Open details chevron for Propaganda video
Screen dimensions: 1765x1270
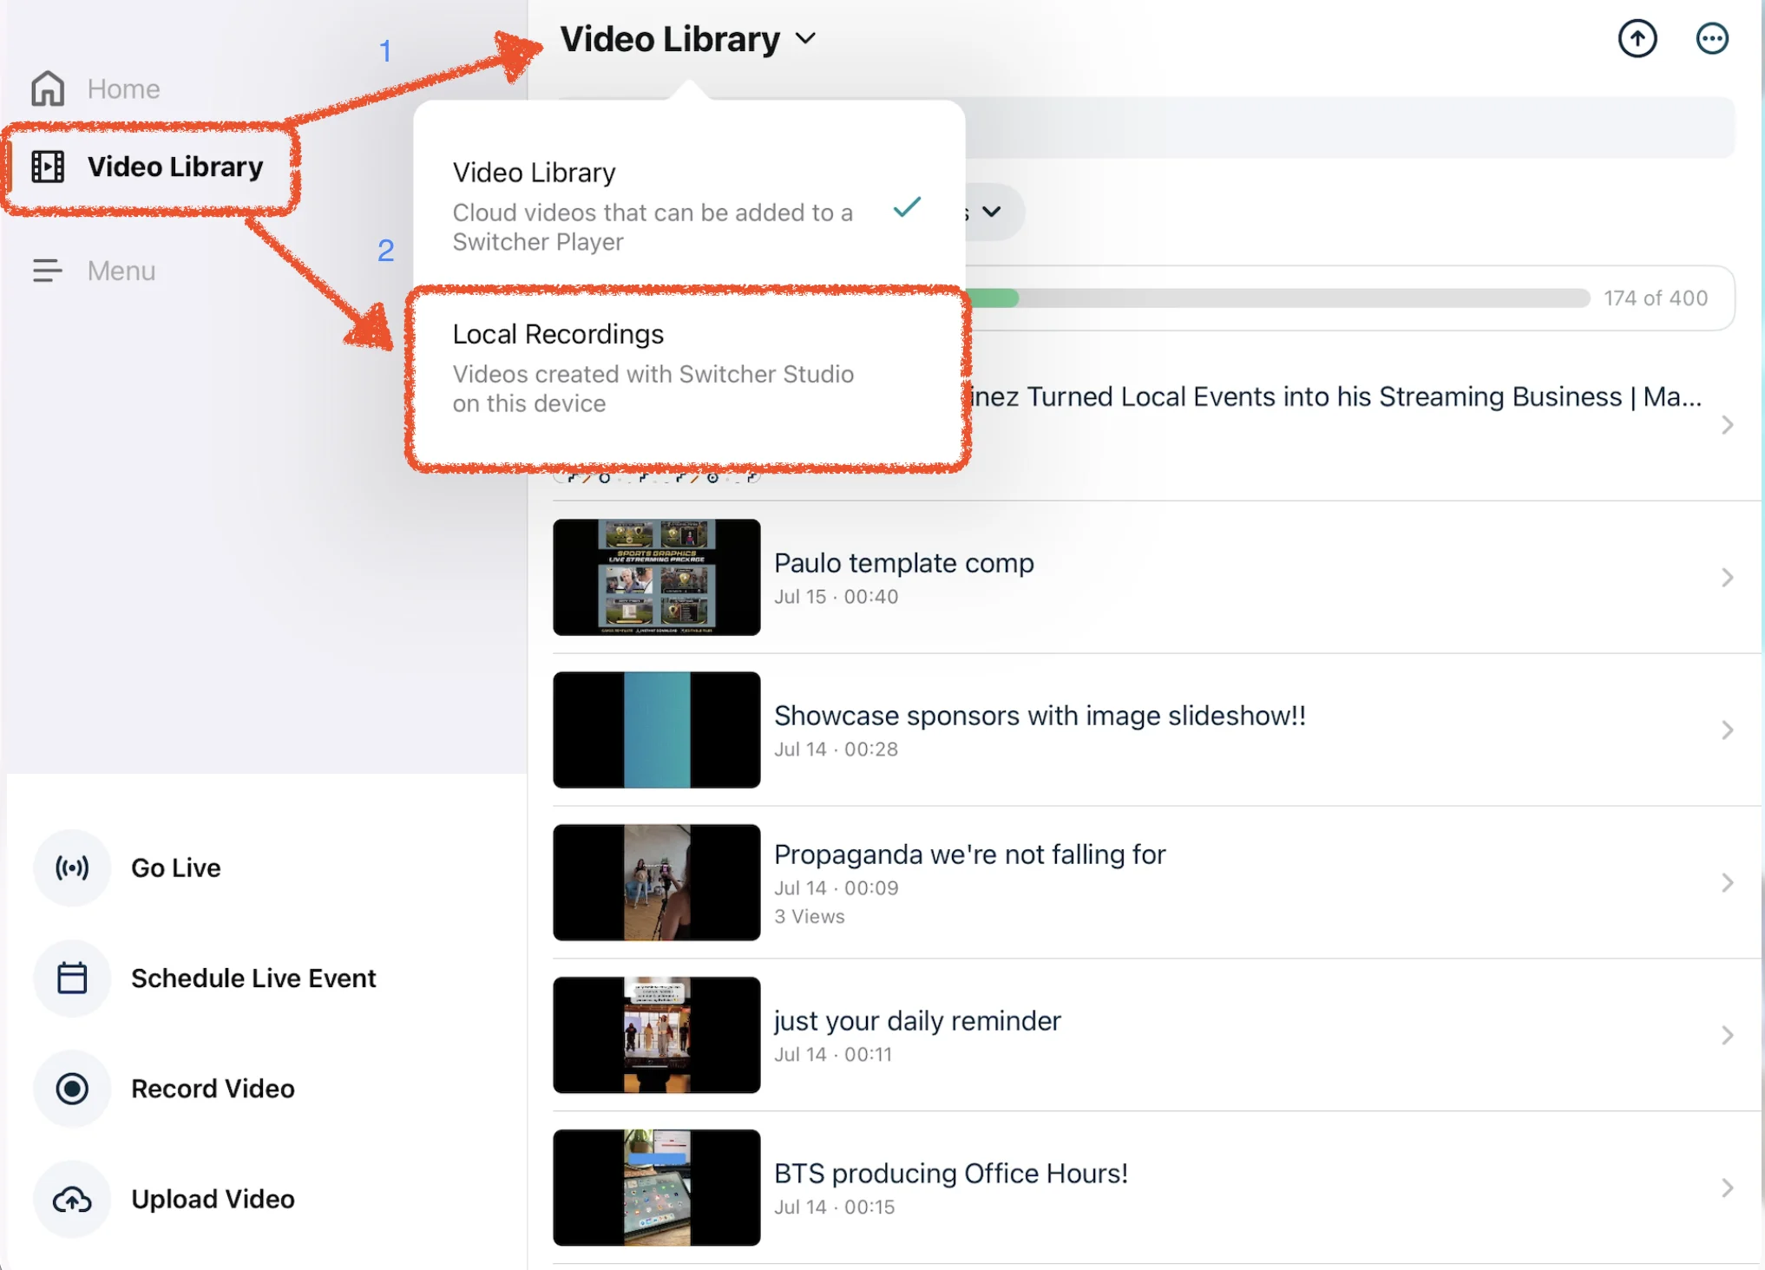(x=1727, y=883)
